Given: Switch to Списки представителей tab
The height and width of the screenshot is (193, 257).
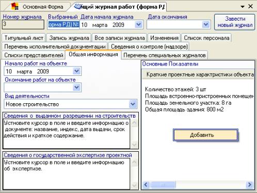Looking at the screenshot, I should click(34, 55).
